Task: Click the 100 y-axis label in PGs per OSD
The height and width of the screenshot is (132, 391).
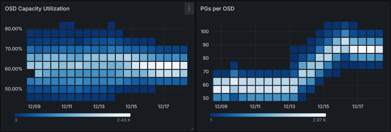Action: click(x=205, y=31)
